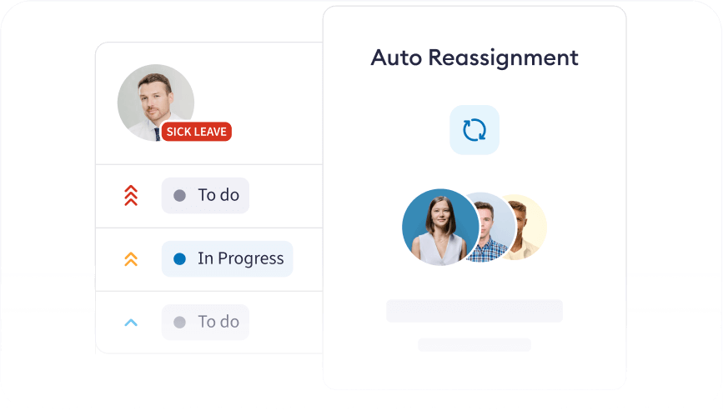
Task: Click the short gray placeholder bar below
Action: 474,344
